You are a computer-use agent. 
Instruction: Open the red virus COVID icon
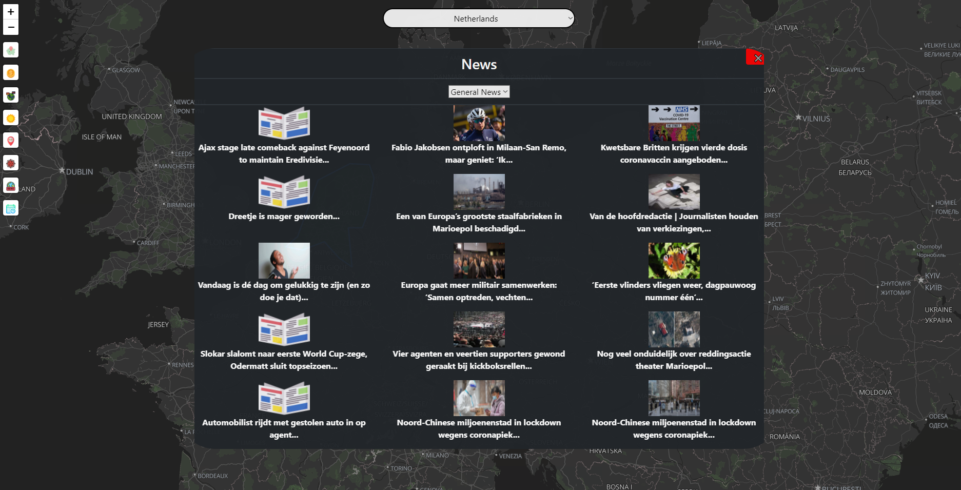click(11, 164)
